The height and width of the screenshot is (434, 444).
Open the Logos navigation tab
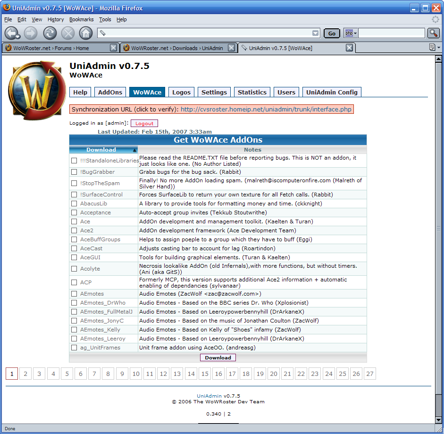181,92
